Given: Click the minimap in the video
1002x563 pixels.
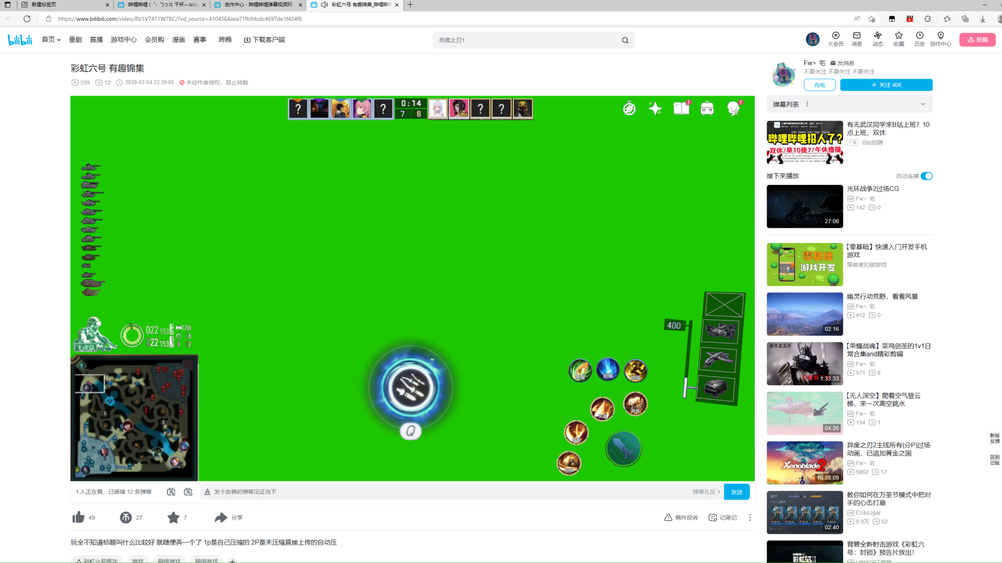Looking at the screenshot, I should (134, 418).
